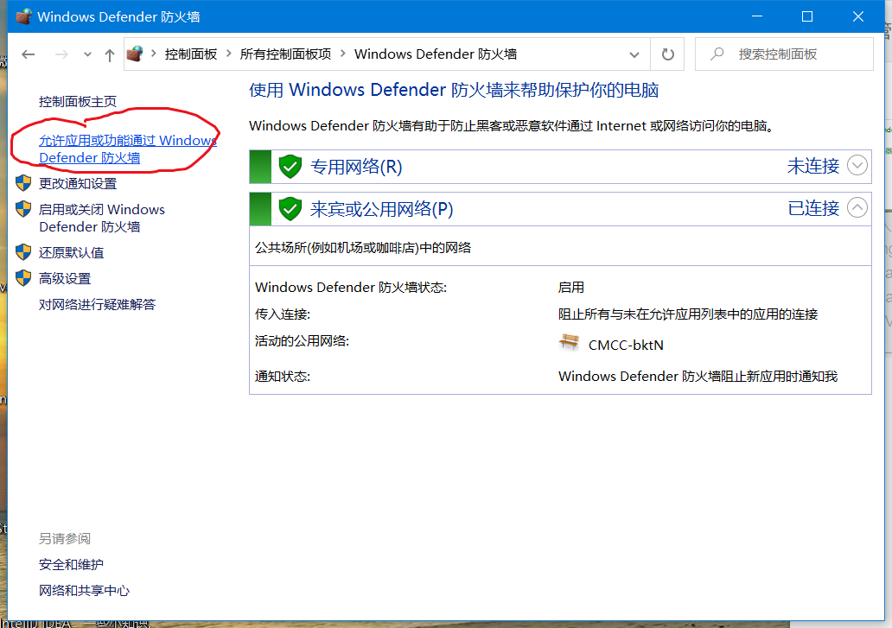Viewport: 892px width, 628px height.
Task: Click shield icon beside 还原默认值
Action: [x=23, y=251]
